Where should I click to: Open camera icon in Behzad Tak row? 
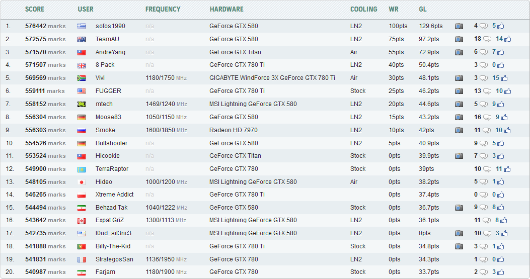tap(459, 208)
